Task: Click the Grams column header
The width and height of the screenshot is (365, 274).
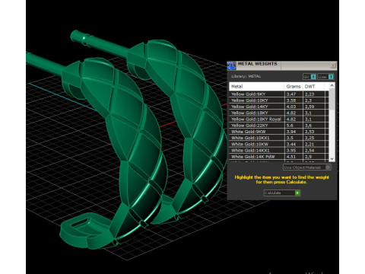Action: click(x=294, y=87)
